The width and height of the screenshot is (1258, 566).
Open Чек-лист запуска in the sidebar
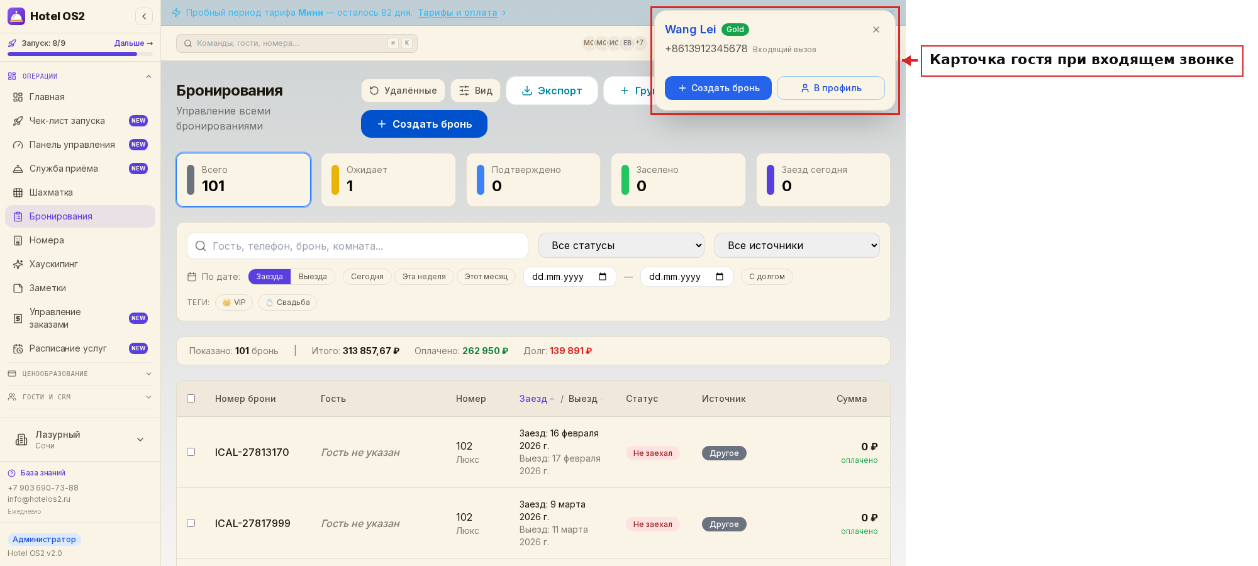(80, 121)
